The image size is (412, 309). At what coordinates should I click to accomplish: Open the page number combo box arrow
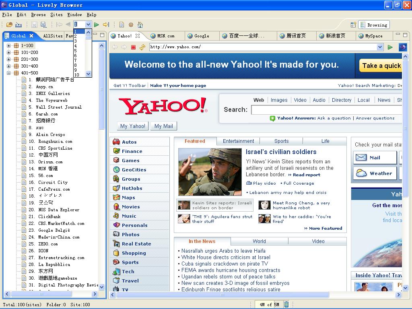pyautogui.click(x=88, y=25)
